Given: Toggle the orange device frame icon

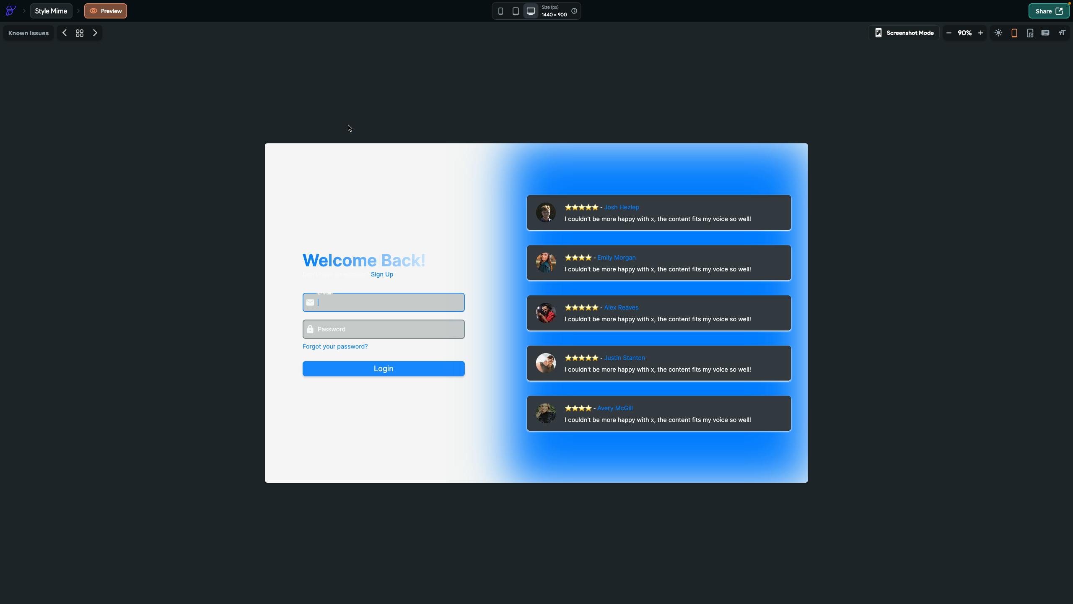Looking at the screenshot, I should [1014, 33].
